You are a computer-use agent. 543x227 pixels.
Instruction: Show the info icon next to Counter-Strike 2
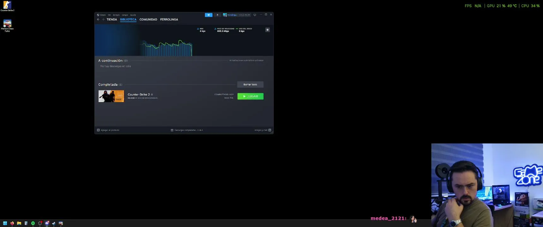click(152, 95)
